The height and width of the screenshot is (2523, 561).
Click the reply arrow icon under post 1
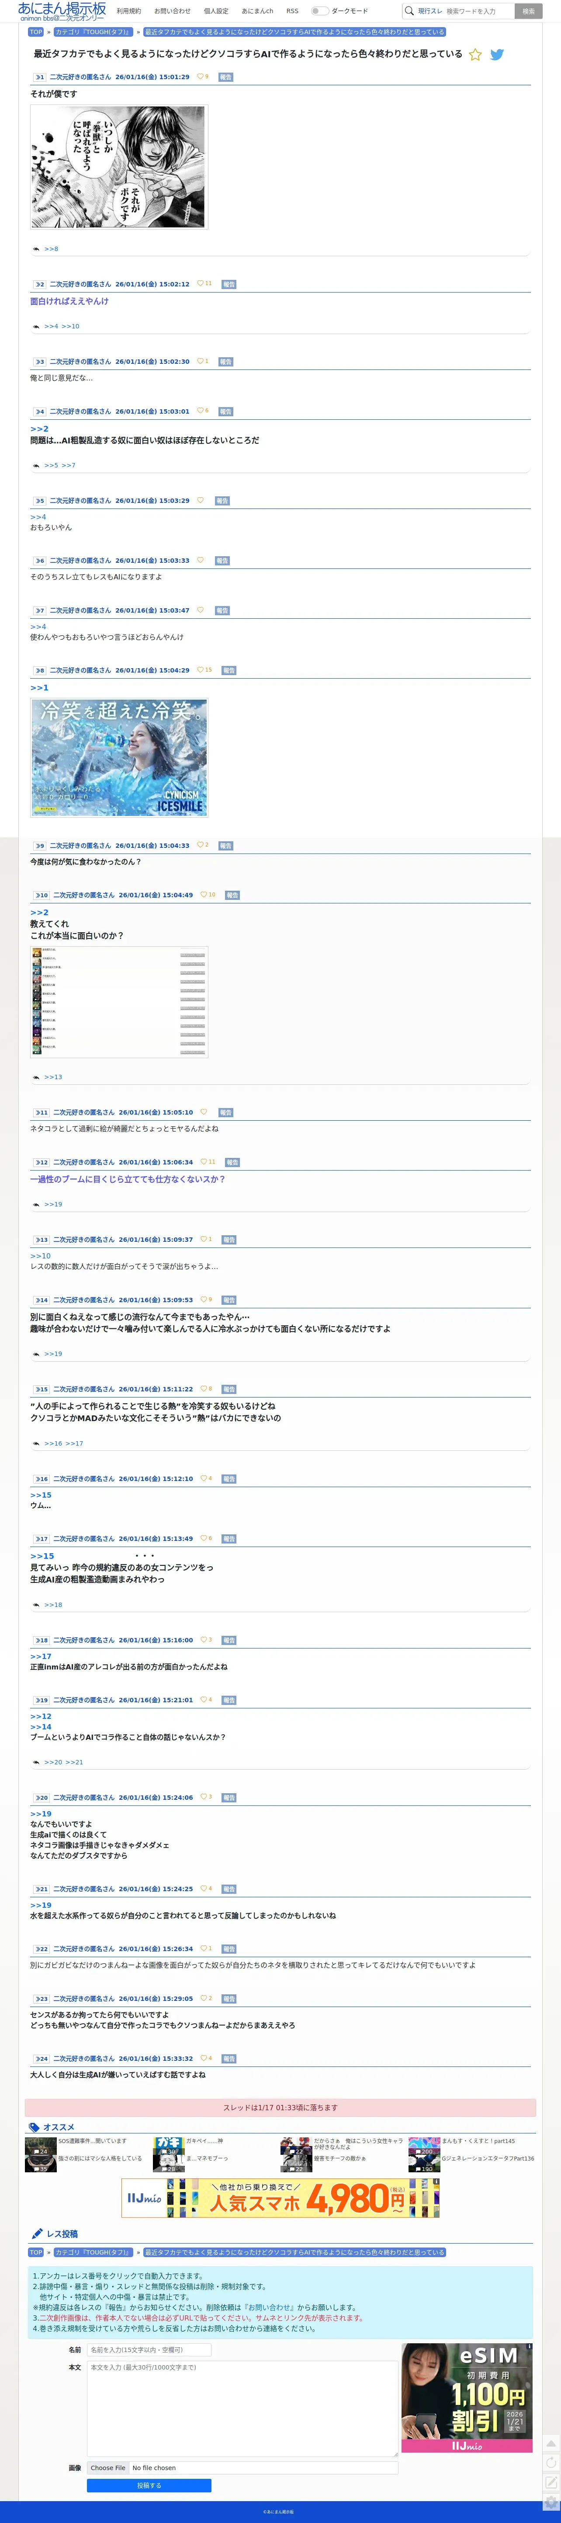(x=36, y=249)
